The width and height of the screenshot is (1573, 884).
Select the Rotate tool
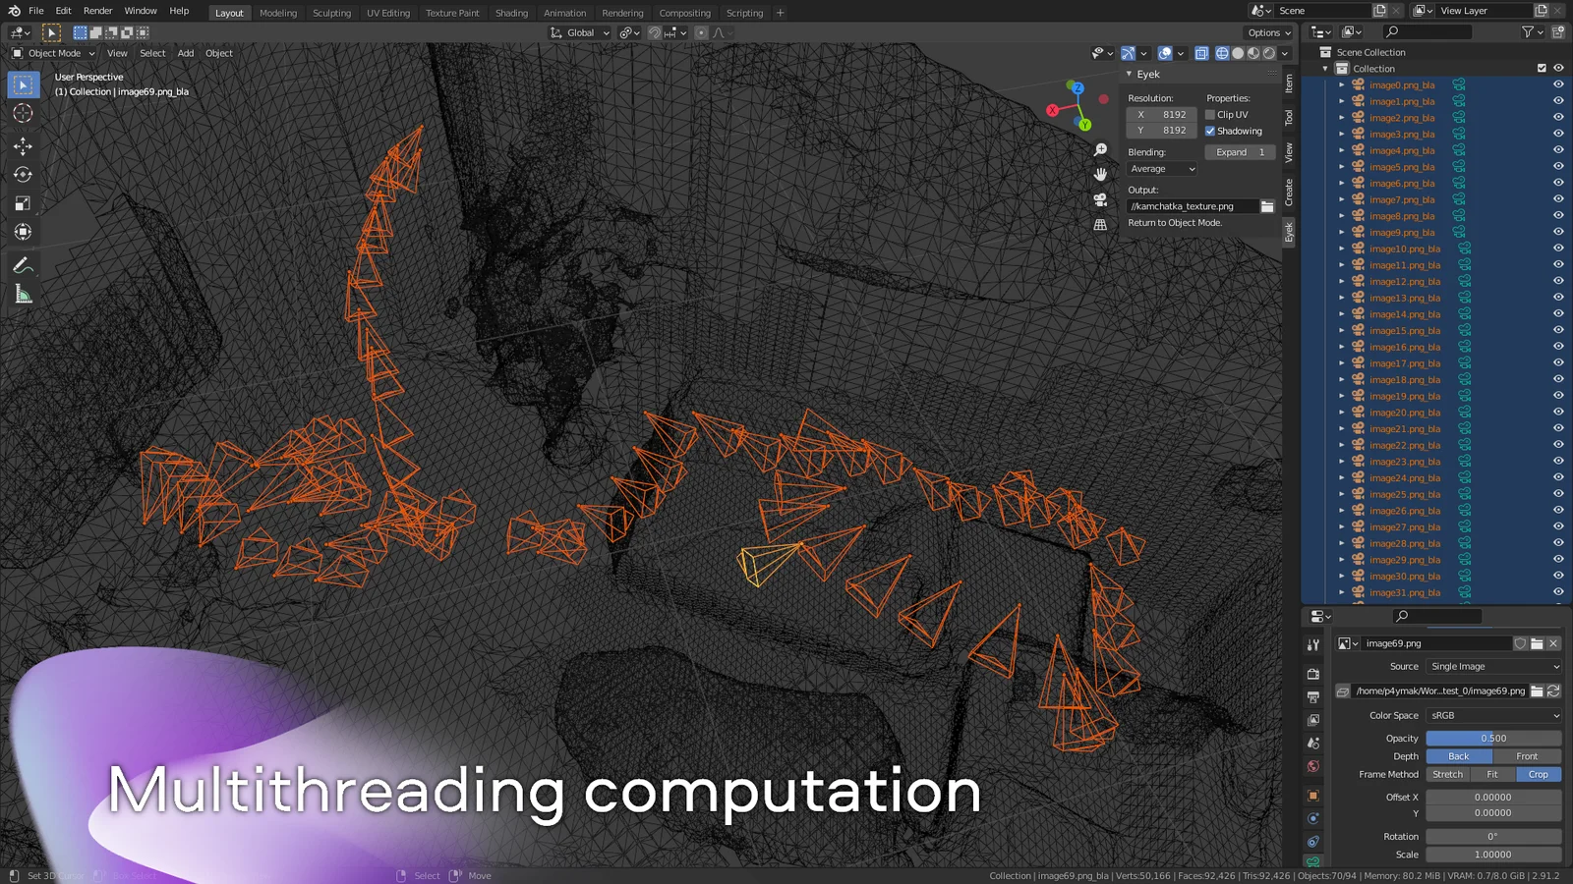pyautogui.click(x=23, y=175)
